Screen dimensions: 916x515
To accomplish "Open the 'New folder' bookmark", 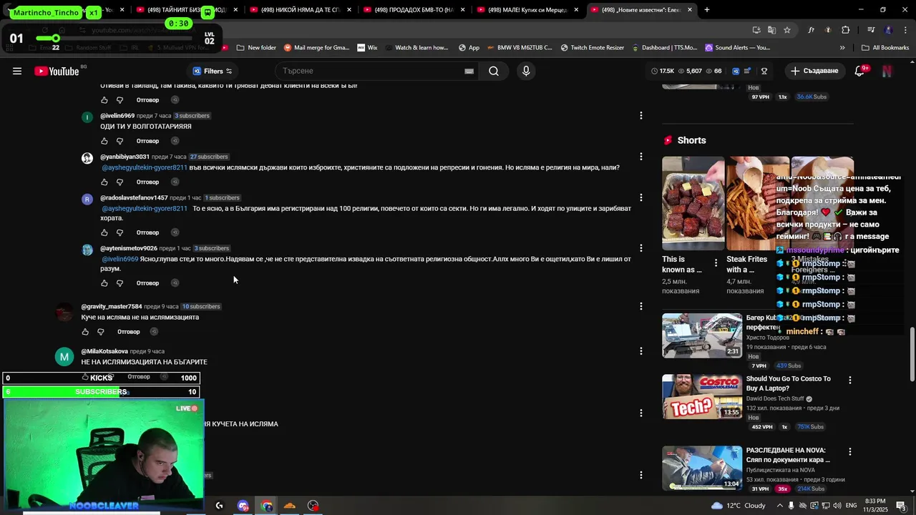I will click(255, 48).
